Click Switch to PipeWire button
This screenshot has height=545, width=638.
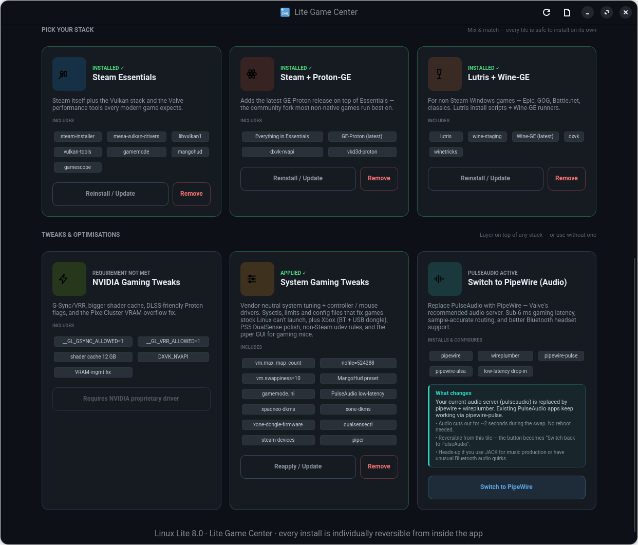pyautogui.click(x=506, y=487)
